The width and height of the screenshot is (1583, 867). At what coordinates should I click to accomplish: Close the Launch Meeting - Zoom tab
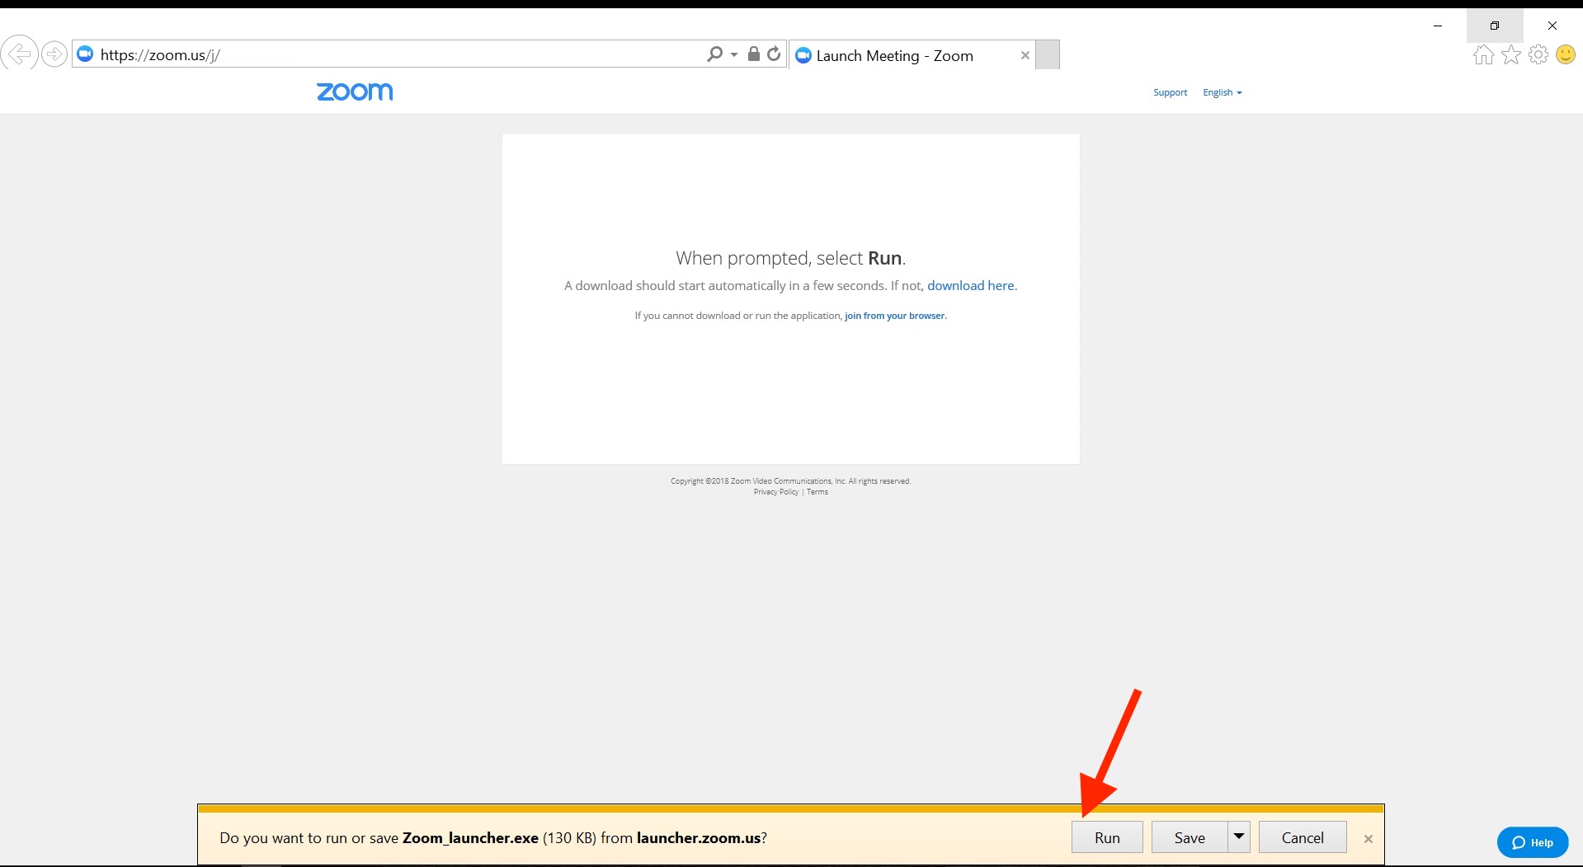(x=1025, y=55)
